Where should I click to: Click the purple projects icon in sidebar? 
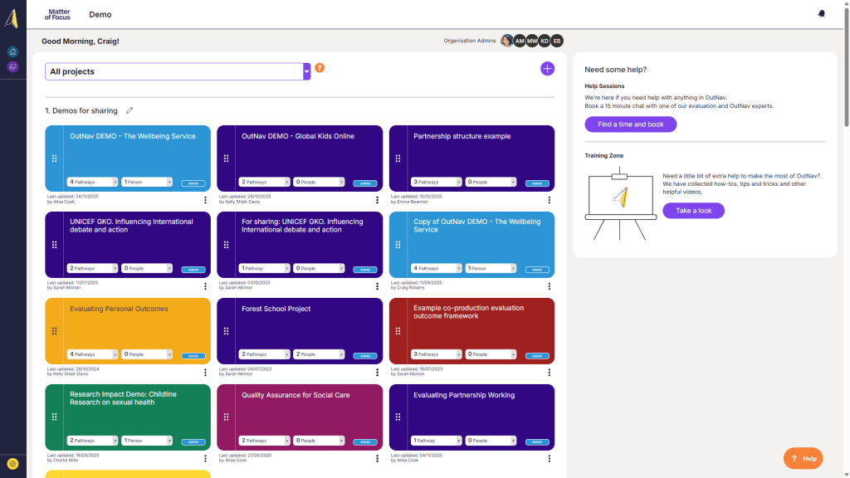(12, 66)
